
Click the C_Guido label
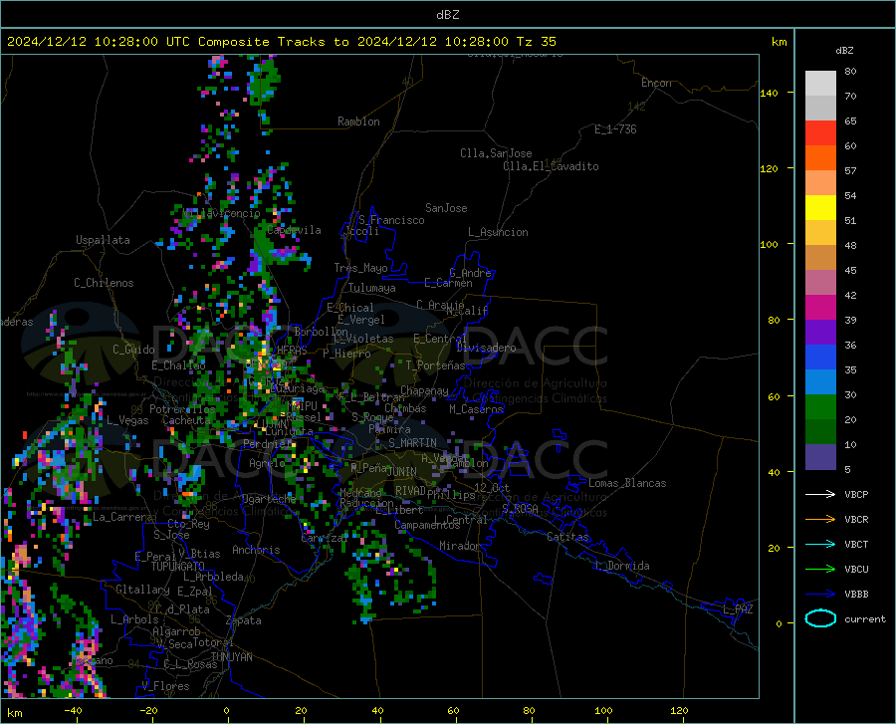pyautogui.click(x=133, y=350)
